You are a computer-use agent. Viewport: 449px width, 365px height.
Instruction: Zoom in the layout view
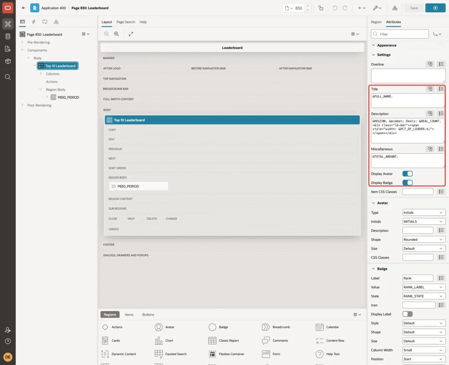tap(117, 34)
